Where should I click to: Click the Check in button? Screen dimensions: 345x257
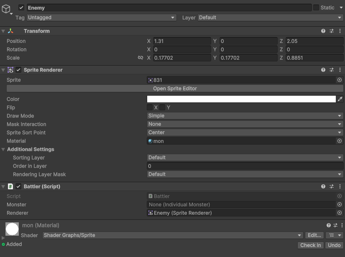pyautogui.click(x=311, y=245)
